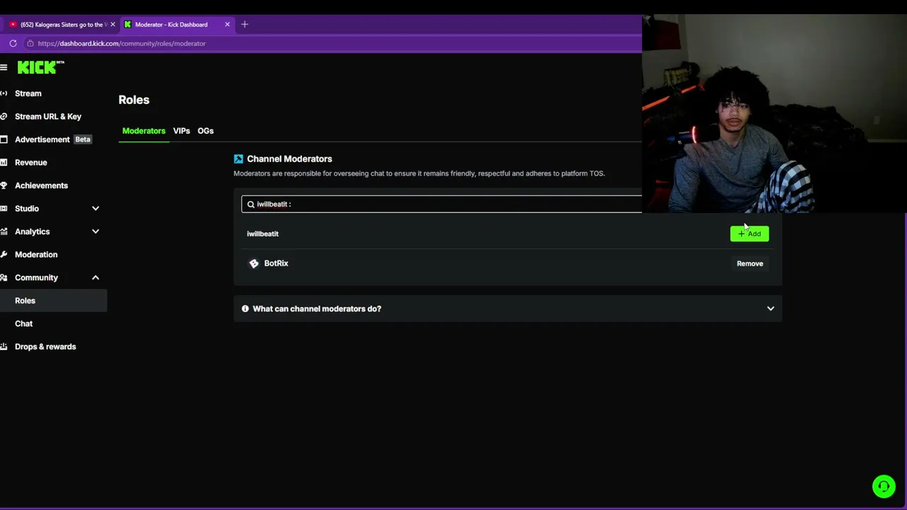This screenshot has width=907, height=510.
Task: Click the BotRix username
Action: pos(276,263)
